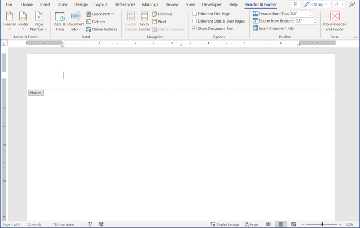The image size is (360, 228).
Task: Click the proofing book icon
Action: [90, 224]
